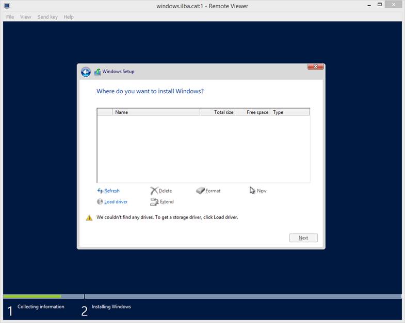This screenshot has height=323, width=405.
Task: Click the 'Where do you want to install Windows?' heading
Action: click(150, 91)
